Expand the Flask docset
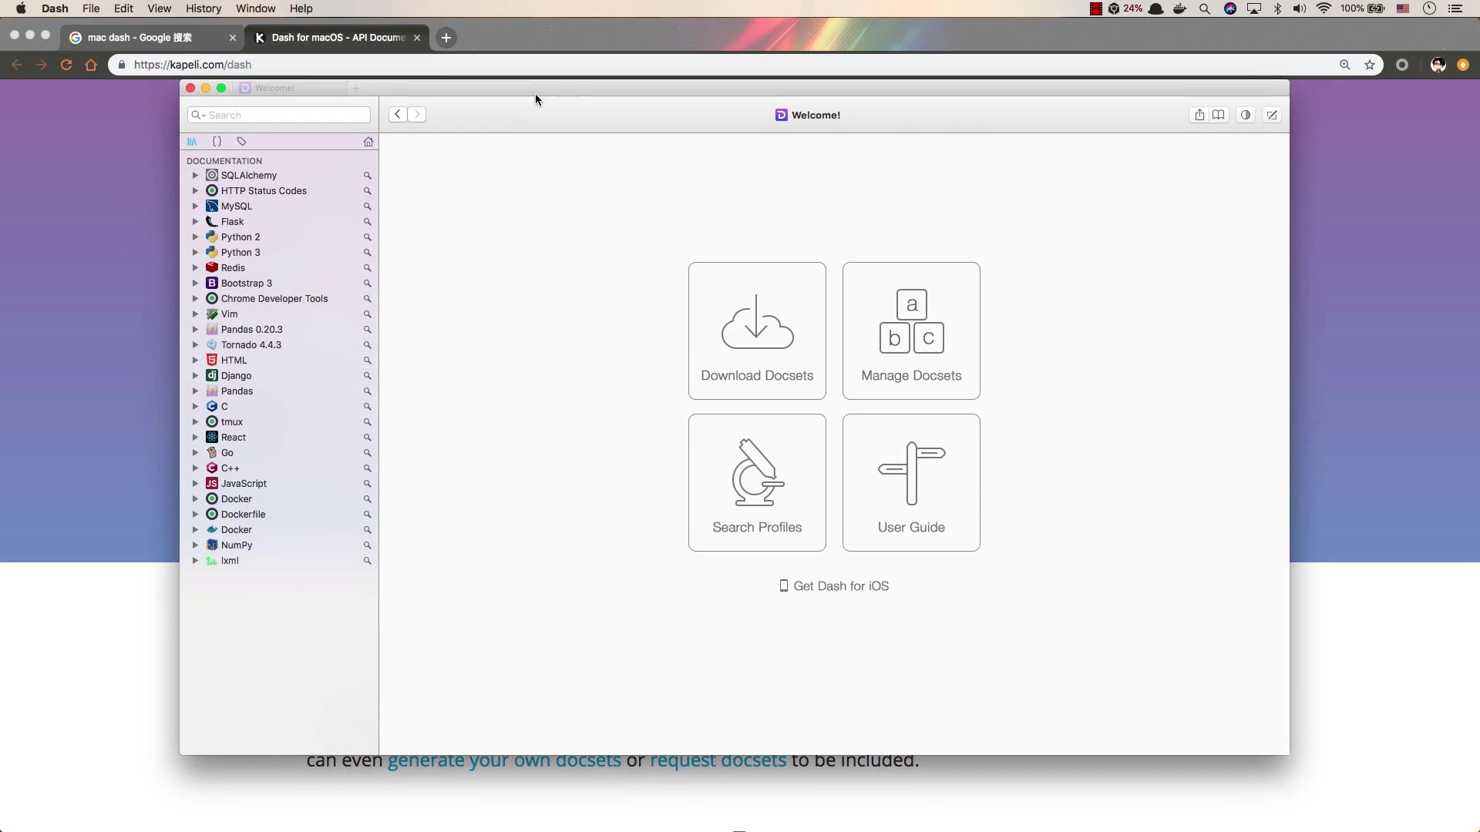 [x=195, y=222]
